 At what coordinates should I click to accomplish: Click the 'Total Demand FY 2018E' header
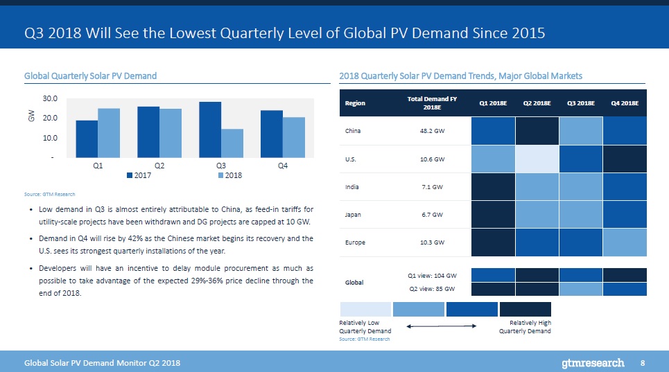click(x=432, y=103)
